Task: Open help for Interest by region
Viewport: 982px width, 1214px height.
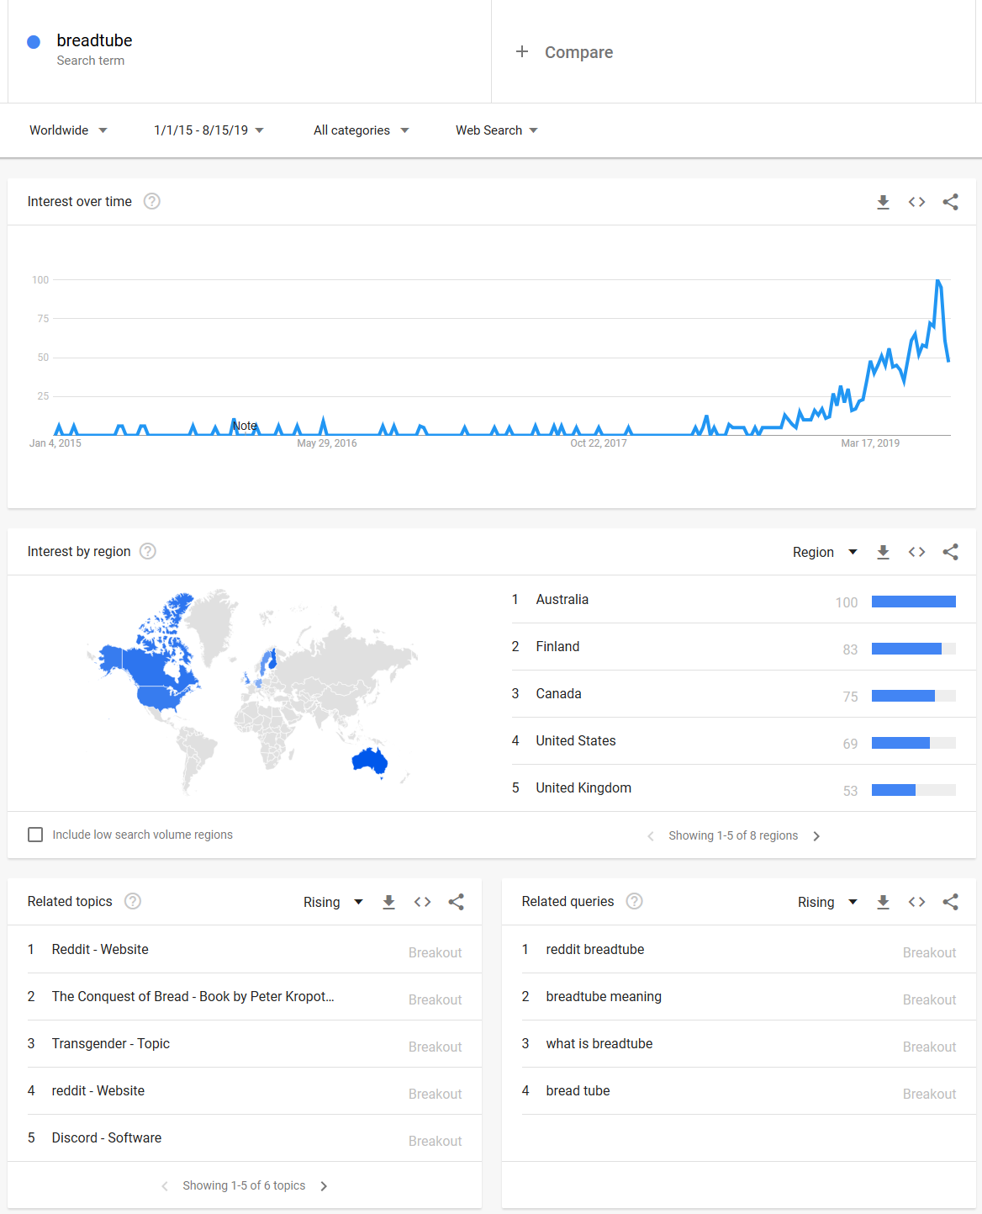Action: (x=148, y=551)
